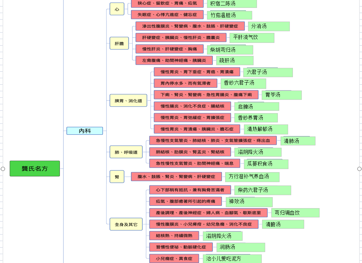Select the green label 方行湿补气养血汤
This screenshot has width=362, height=263.
tap(252, 177)
